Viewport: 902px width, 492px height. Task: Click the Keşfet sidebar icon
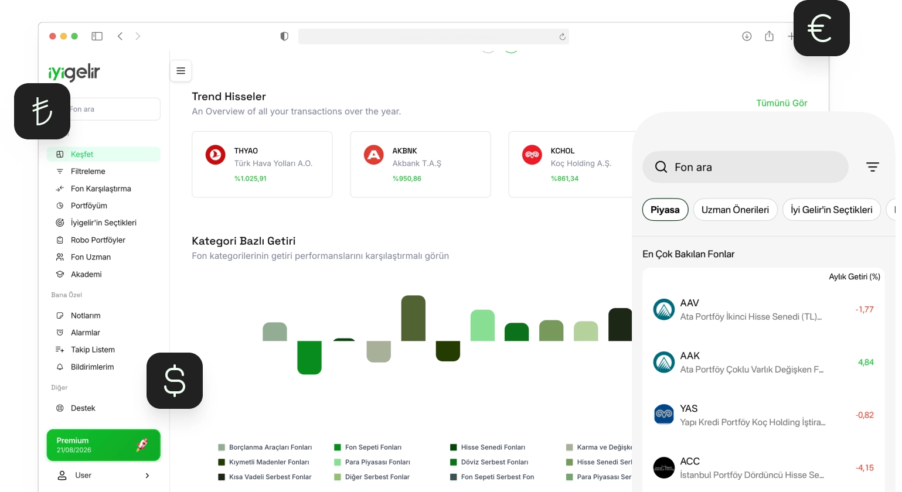(x=60, y=155)
